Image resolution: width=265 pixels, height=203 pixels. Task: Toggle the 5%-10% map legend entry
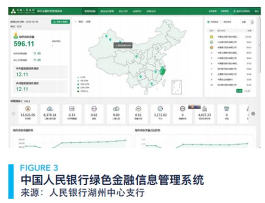coord(83,81)
